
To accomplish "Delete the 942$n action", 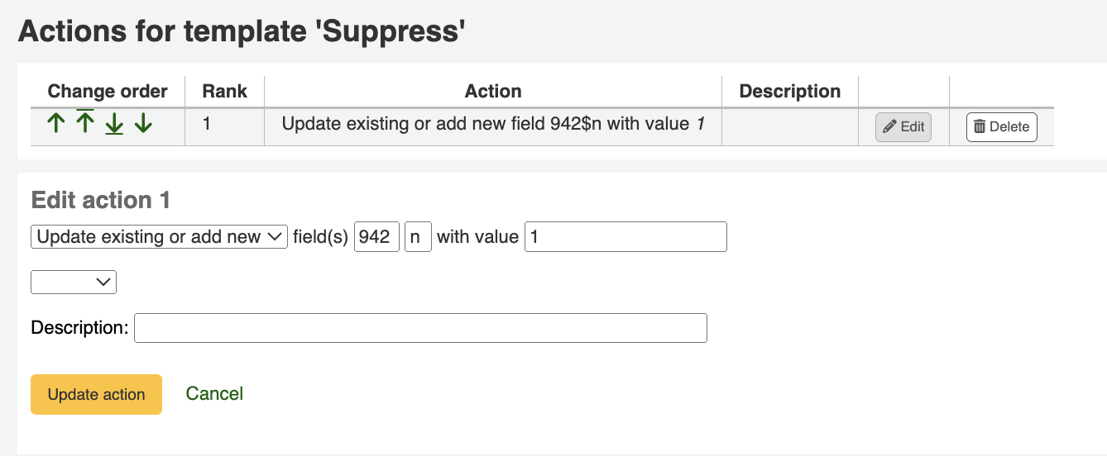I will [x=1001, y=127].
